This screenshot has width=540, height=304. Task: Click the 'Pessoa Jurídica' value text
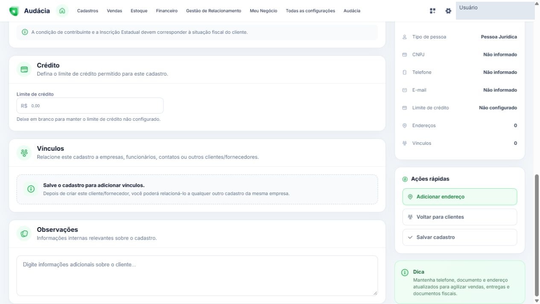499,37
